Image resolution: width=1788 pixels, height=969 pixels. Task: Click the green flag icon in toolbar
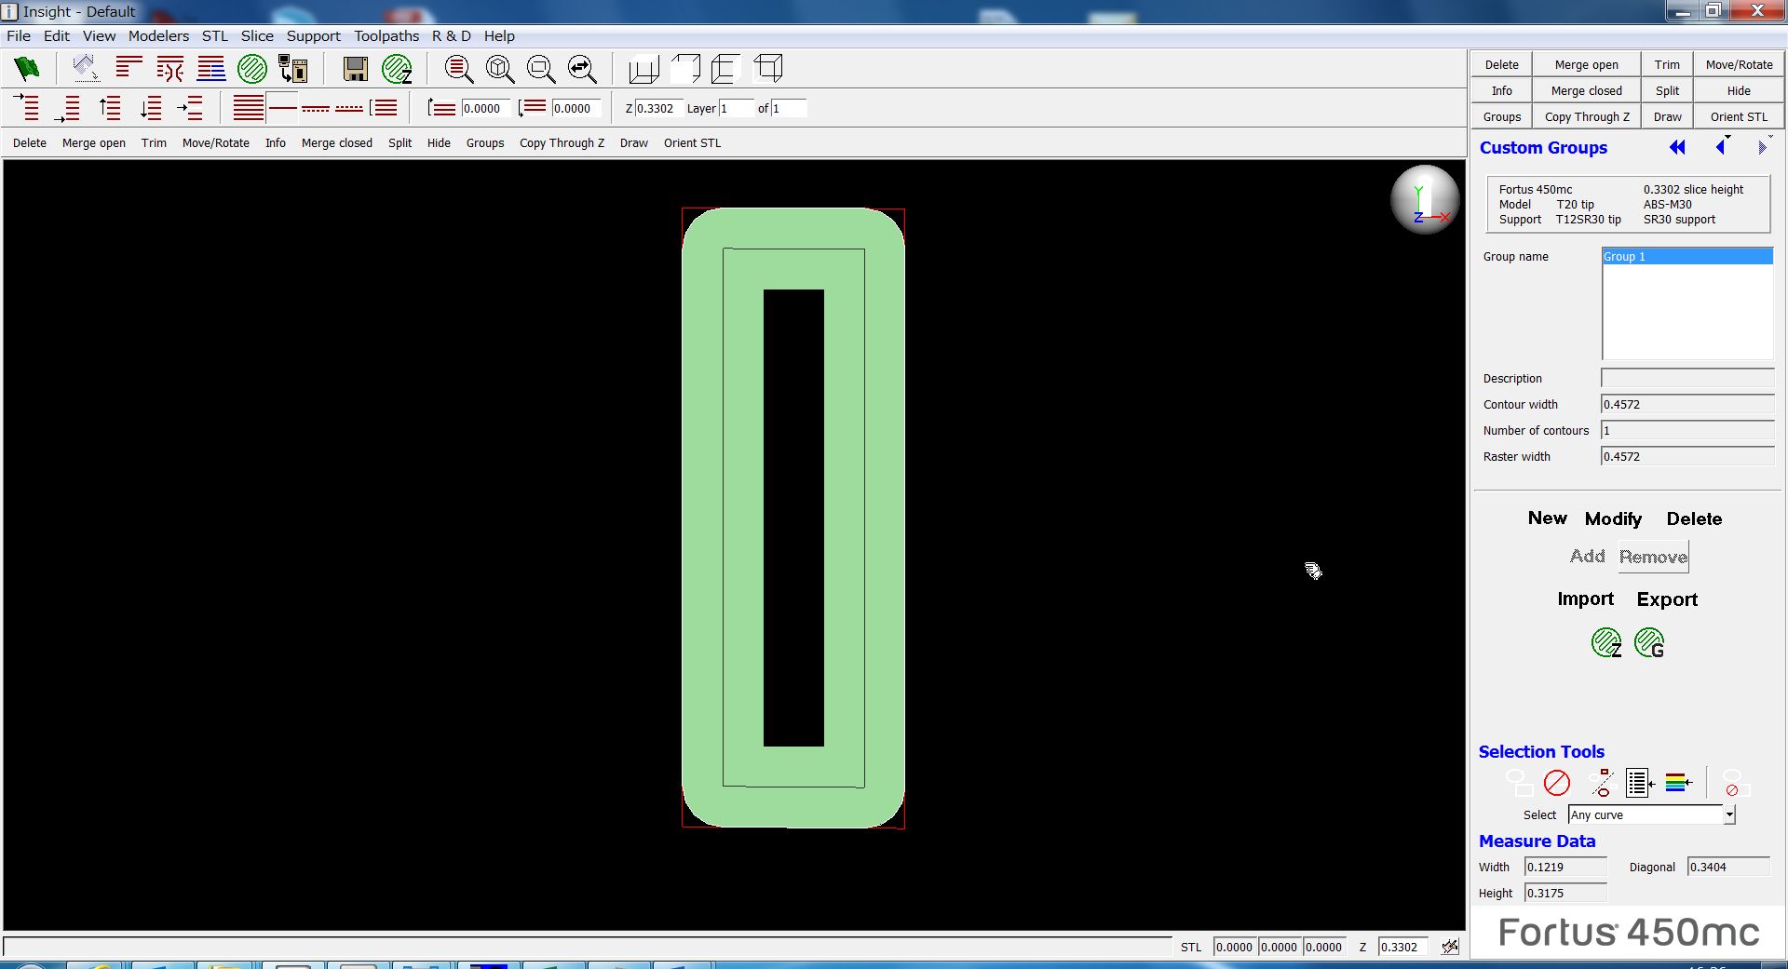coord(27,69)
